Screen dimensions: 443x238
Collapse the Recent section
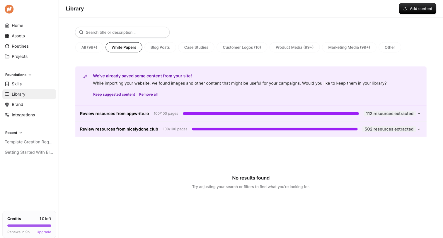(21, 133)
